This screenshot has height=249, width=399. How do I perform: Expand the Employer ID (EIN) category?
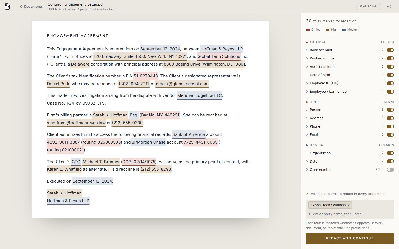coord(307,83)
